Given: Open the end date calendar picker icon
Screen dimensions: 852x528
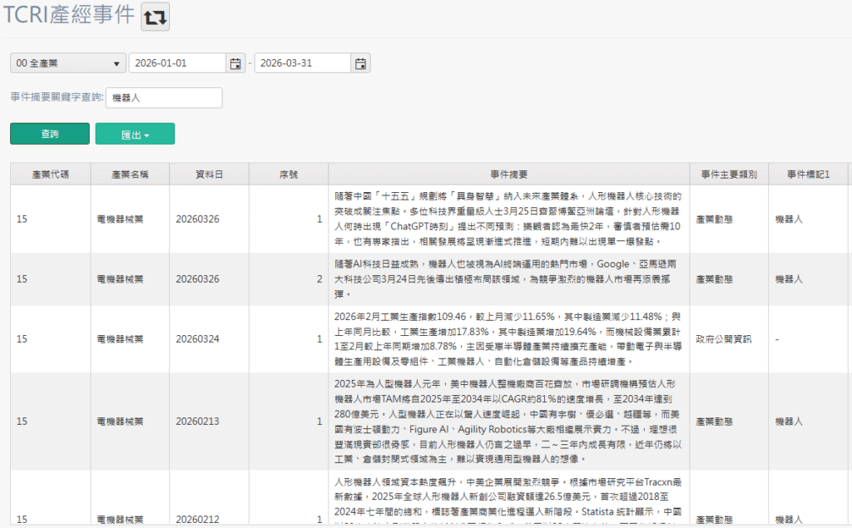Looking at the screenshot, I should (360, 64).
